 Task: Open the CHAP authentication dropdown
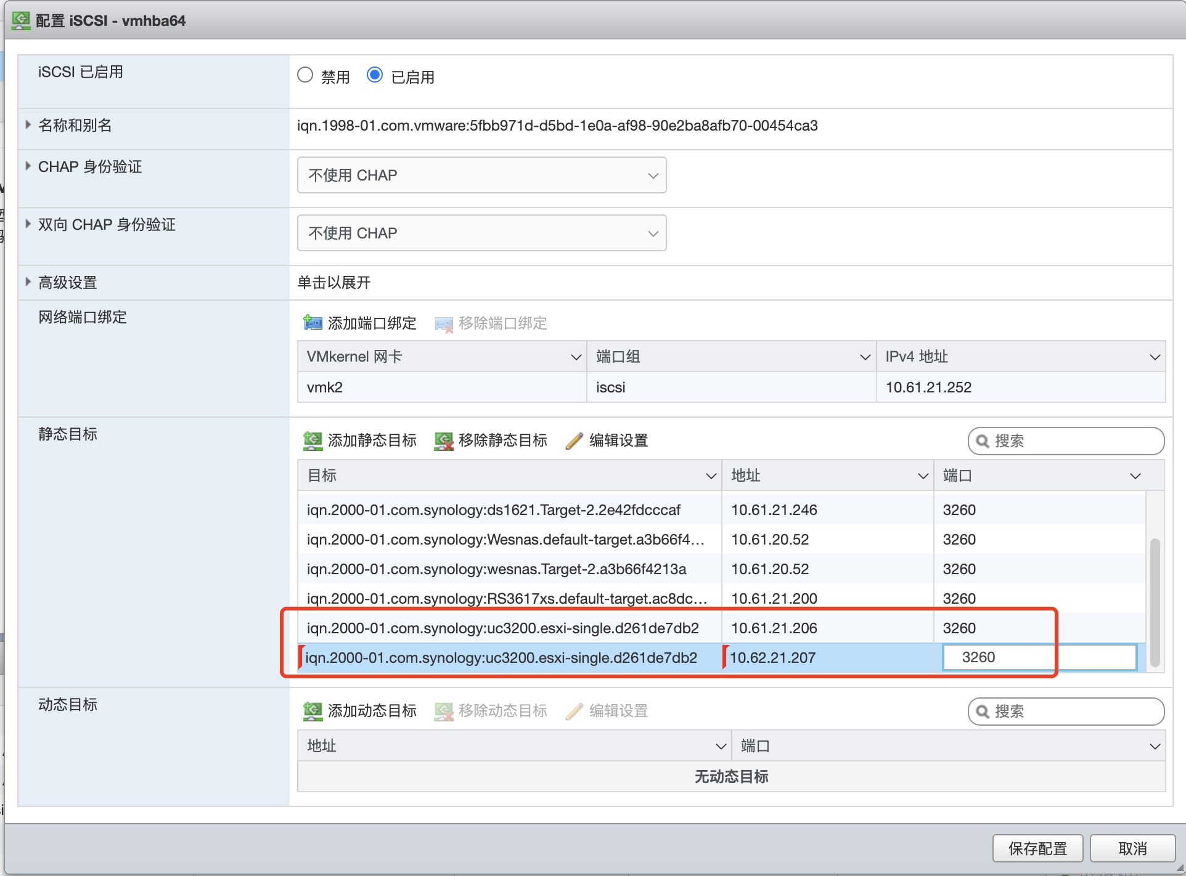pyautogui.click(x=481, y=175)
